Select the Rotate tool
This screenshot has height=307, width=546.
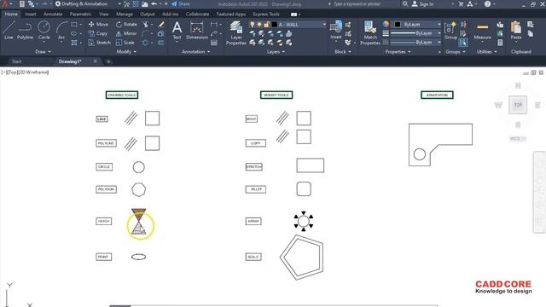pos(126,25)
